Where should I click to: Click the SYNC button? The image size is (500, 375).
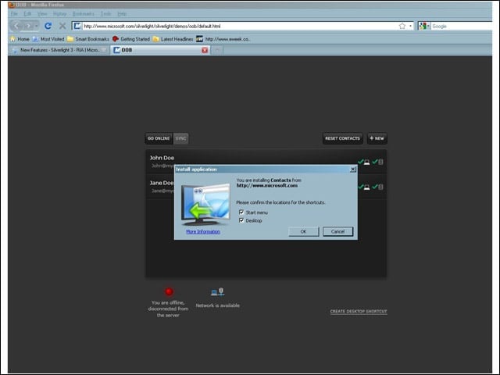pos(180,138)
